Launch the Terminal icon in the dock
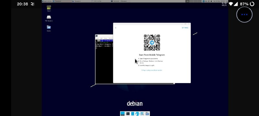 [x=128, y=113]
